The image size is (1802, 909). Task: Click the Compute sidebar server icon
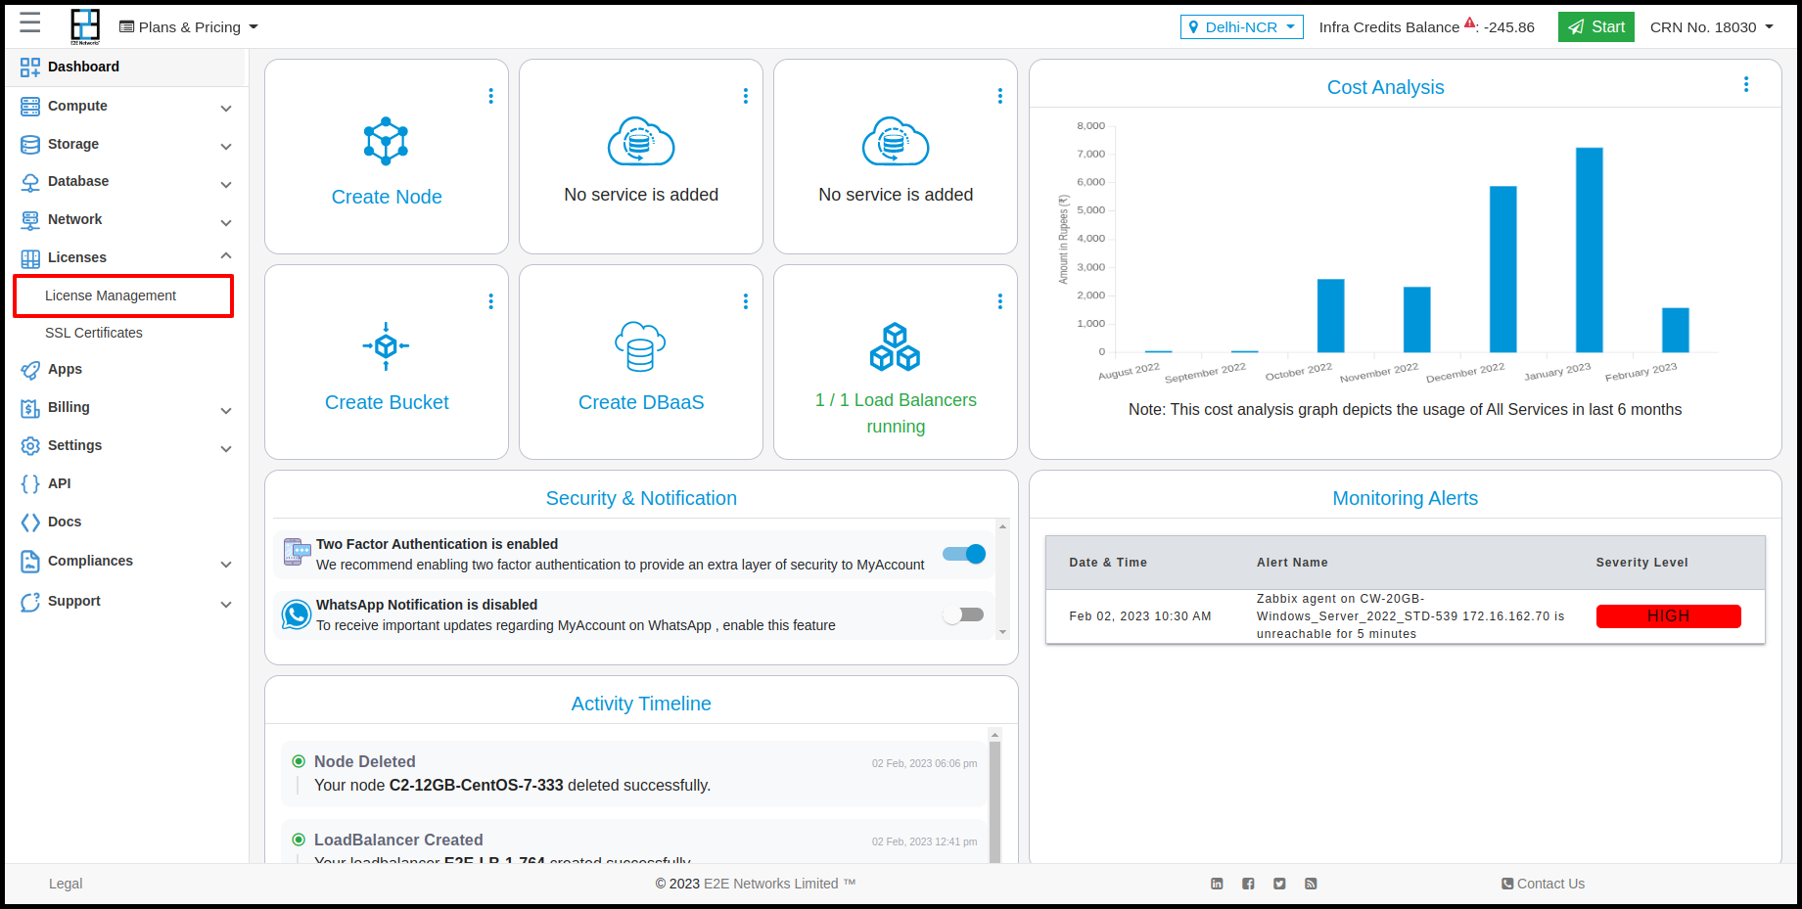30,106
